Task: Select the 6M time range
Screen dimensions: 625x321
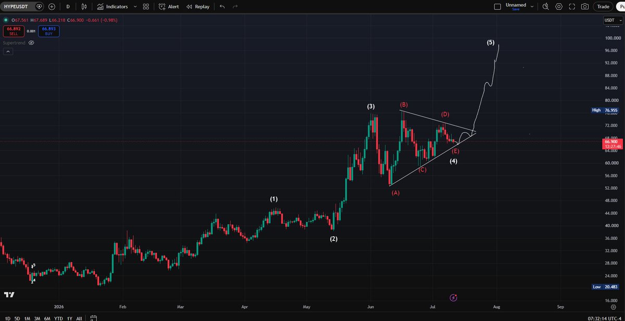Action: click(x=47, y=318)
